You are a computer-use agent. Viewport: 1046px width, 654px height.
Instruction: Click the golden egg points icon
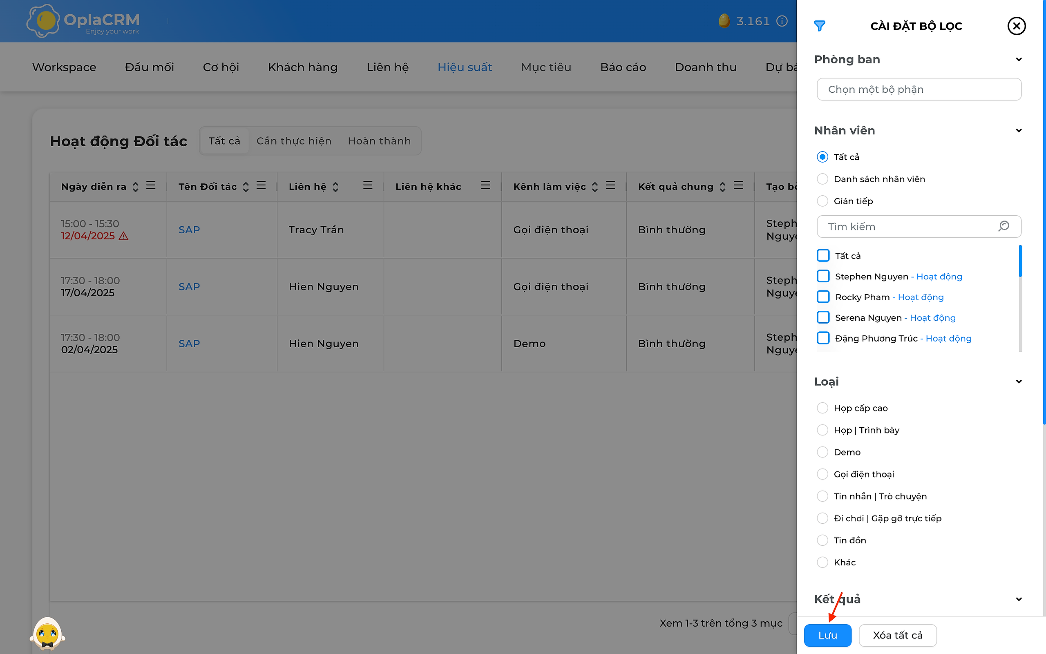point(724,21)
